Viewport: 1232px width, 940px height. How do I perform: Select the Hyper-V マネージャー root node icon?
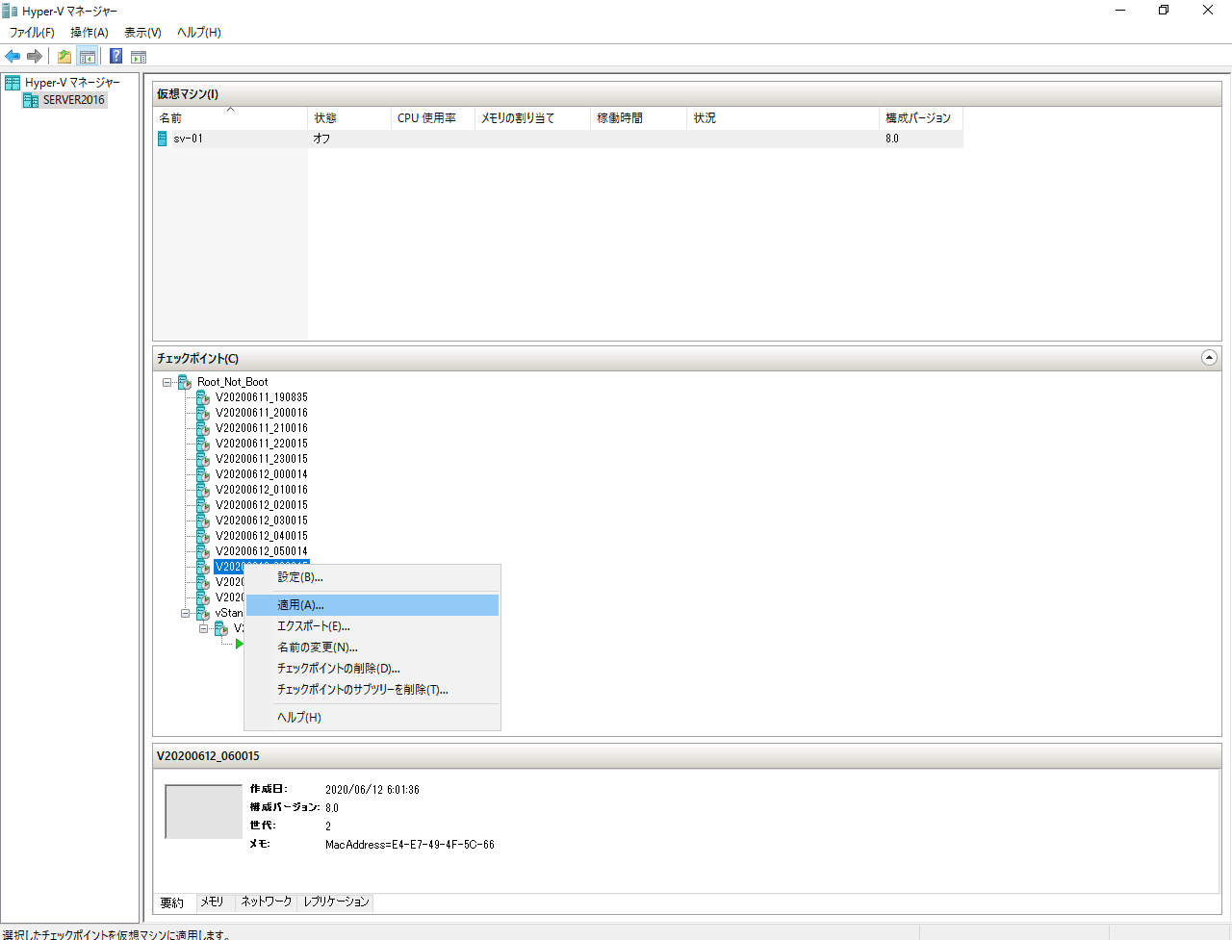coord(13,83)
